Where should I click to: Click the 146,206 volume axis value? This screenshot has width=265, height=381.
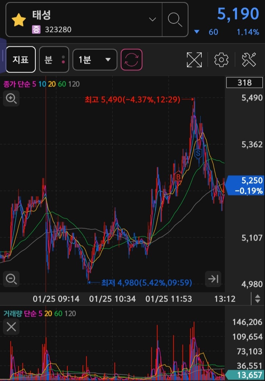(247, 322)
